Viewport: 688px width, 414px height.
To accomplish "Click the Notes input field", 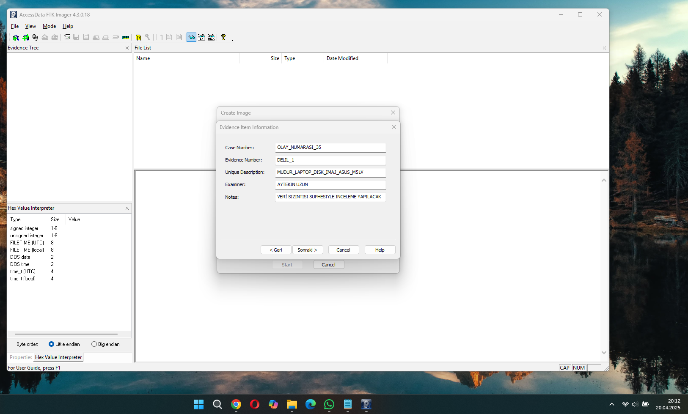I will (330, 197).
